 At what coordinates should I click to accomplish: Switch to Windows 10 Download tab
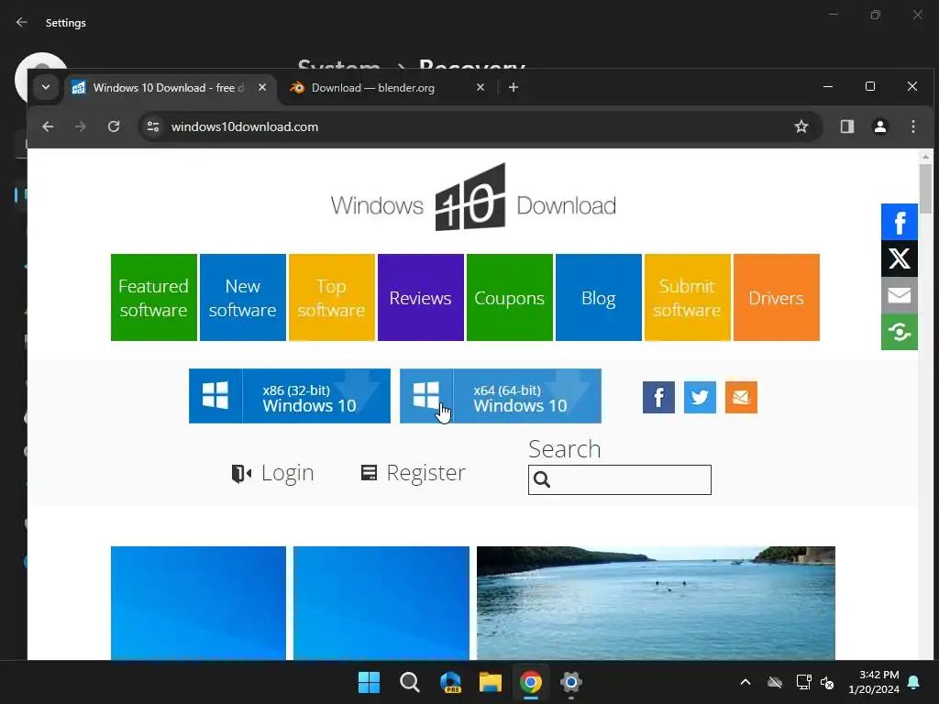pos(170,87)
